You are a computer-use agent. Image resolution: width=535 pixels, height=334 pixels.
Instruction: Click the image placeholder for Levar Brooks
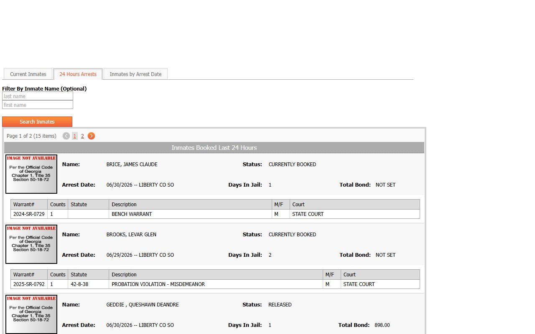pos(31,244)
